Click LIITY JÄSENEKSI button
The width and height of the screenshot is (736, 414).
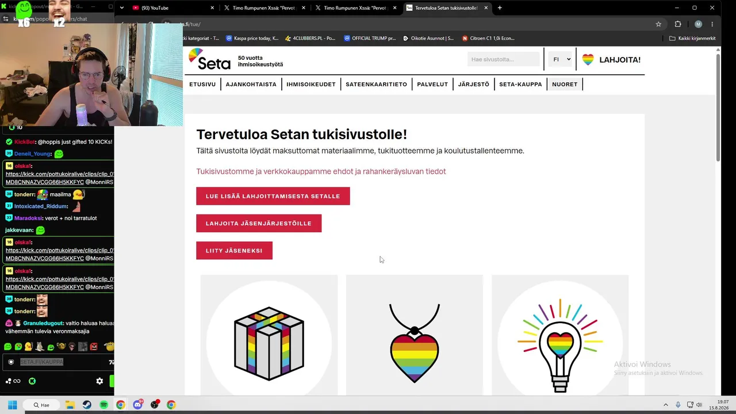234,251
